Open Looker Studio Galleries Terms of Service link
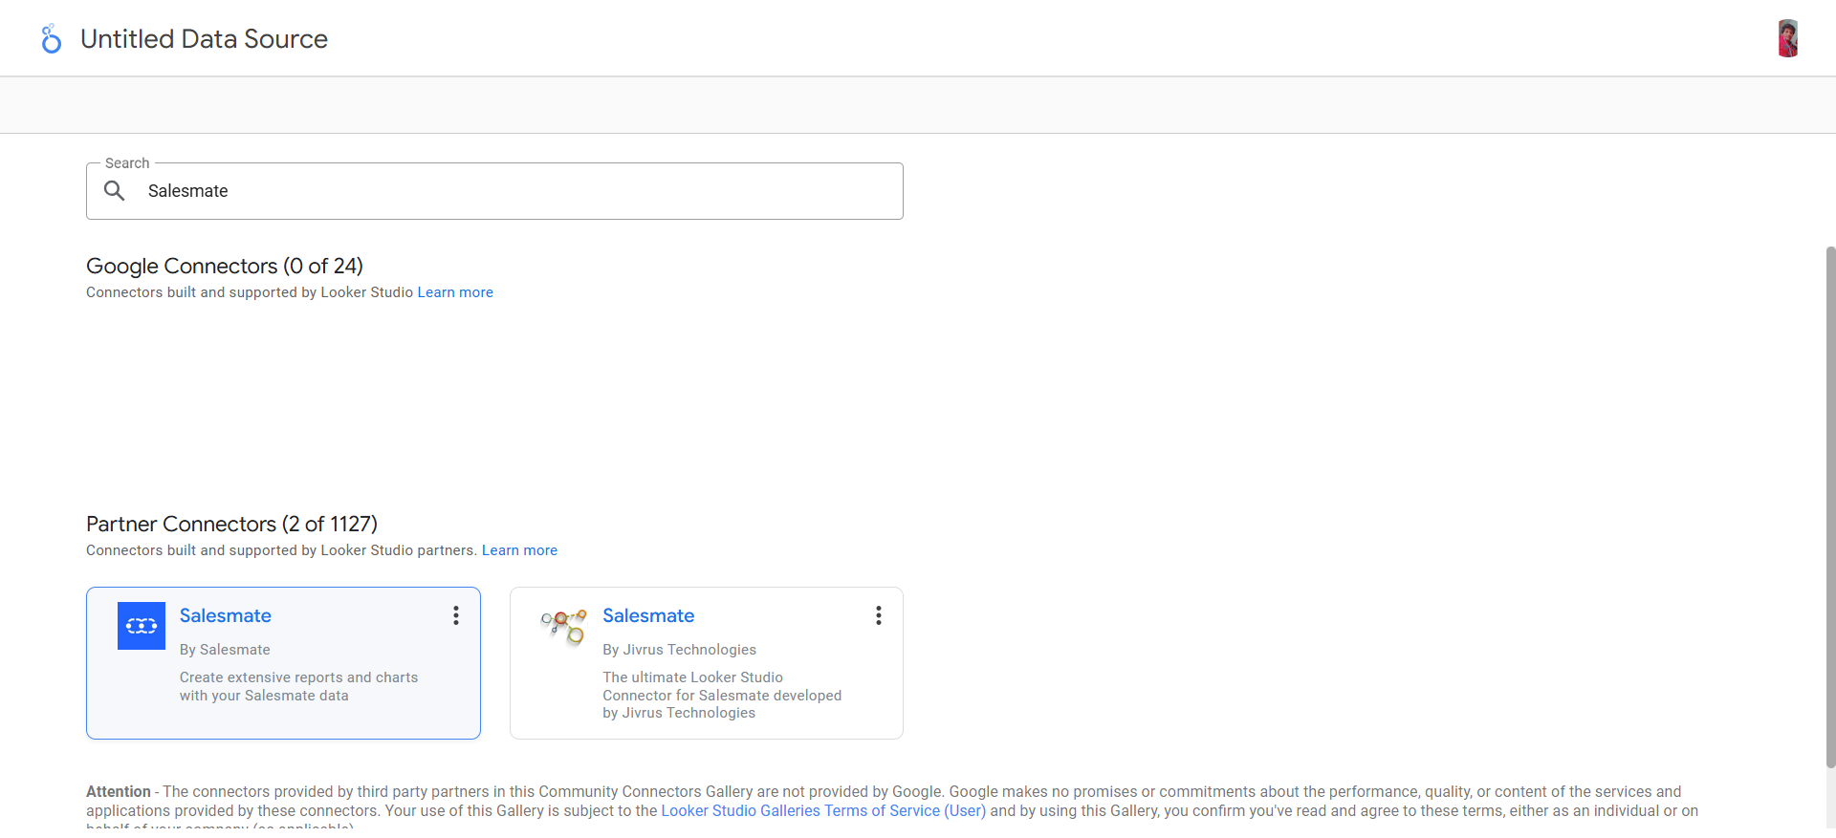This screenshot has width=1836, height=838. (x=823, y=810)
